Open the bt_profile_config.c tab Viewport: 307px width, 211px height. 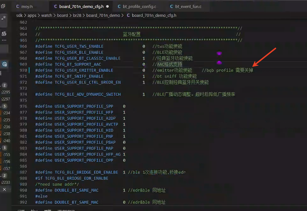137,6
